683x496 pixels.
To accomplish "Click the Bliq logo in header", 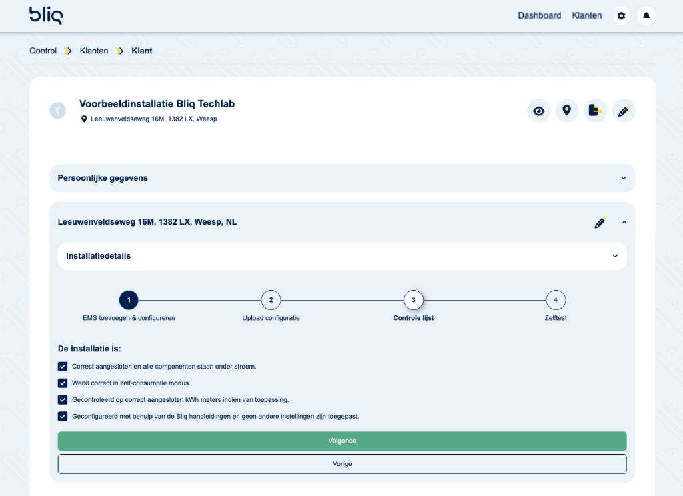I will (x=46, y=15).
